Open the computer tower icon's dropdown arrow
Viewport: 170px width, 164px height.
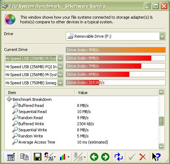coord(84,157)
